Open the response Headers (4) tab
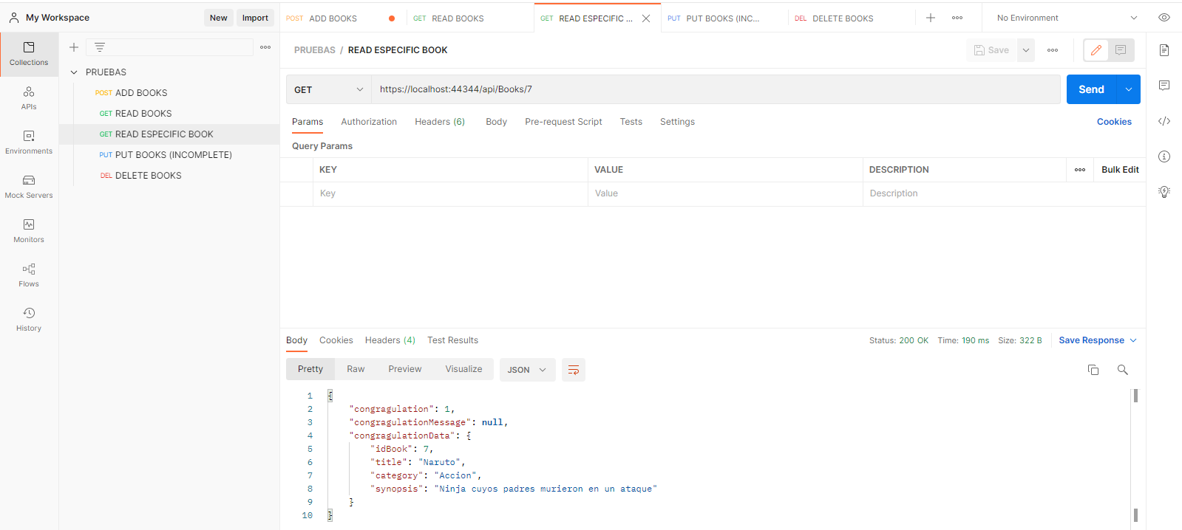This screenshot has width=1182, height=530. [390, 340]
